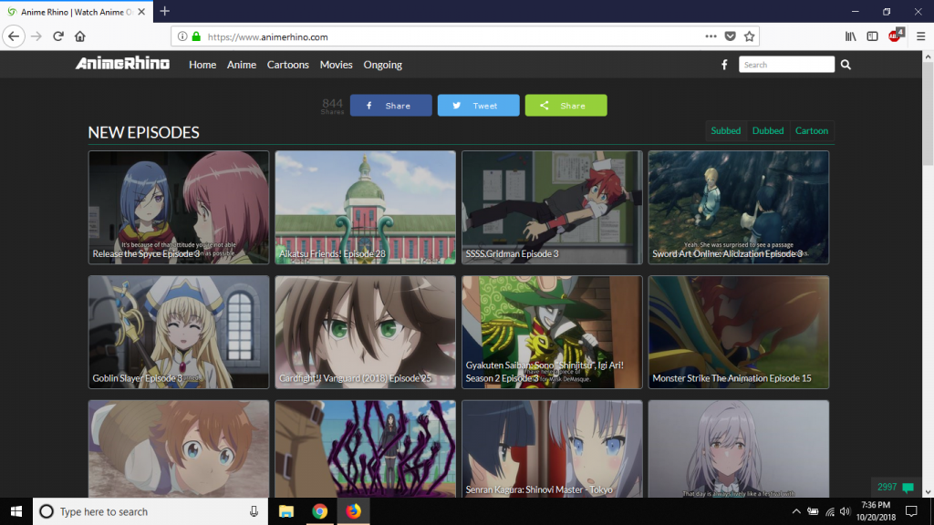Open Sword Art Online: Alicization Episode 3
The height and width of the screenshot is (525, 934).
click(739, 207)
